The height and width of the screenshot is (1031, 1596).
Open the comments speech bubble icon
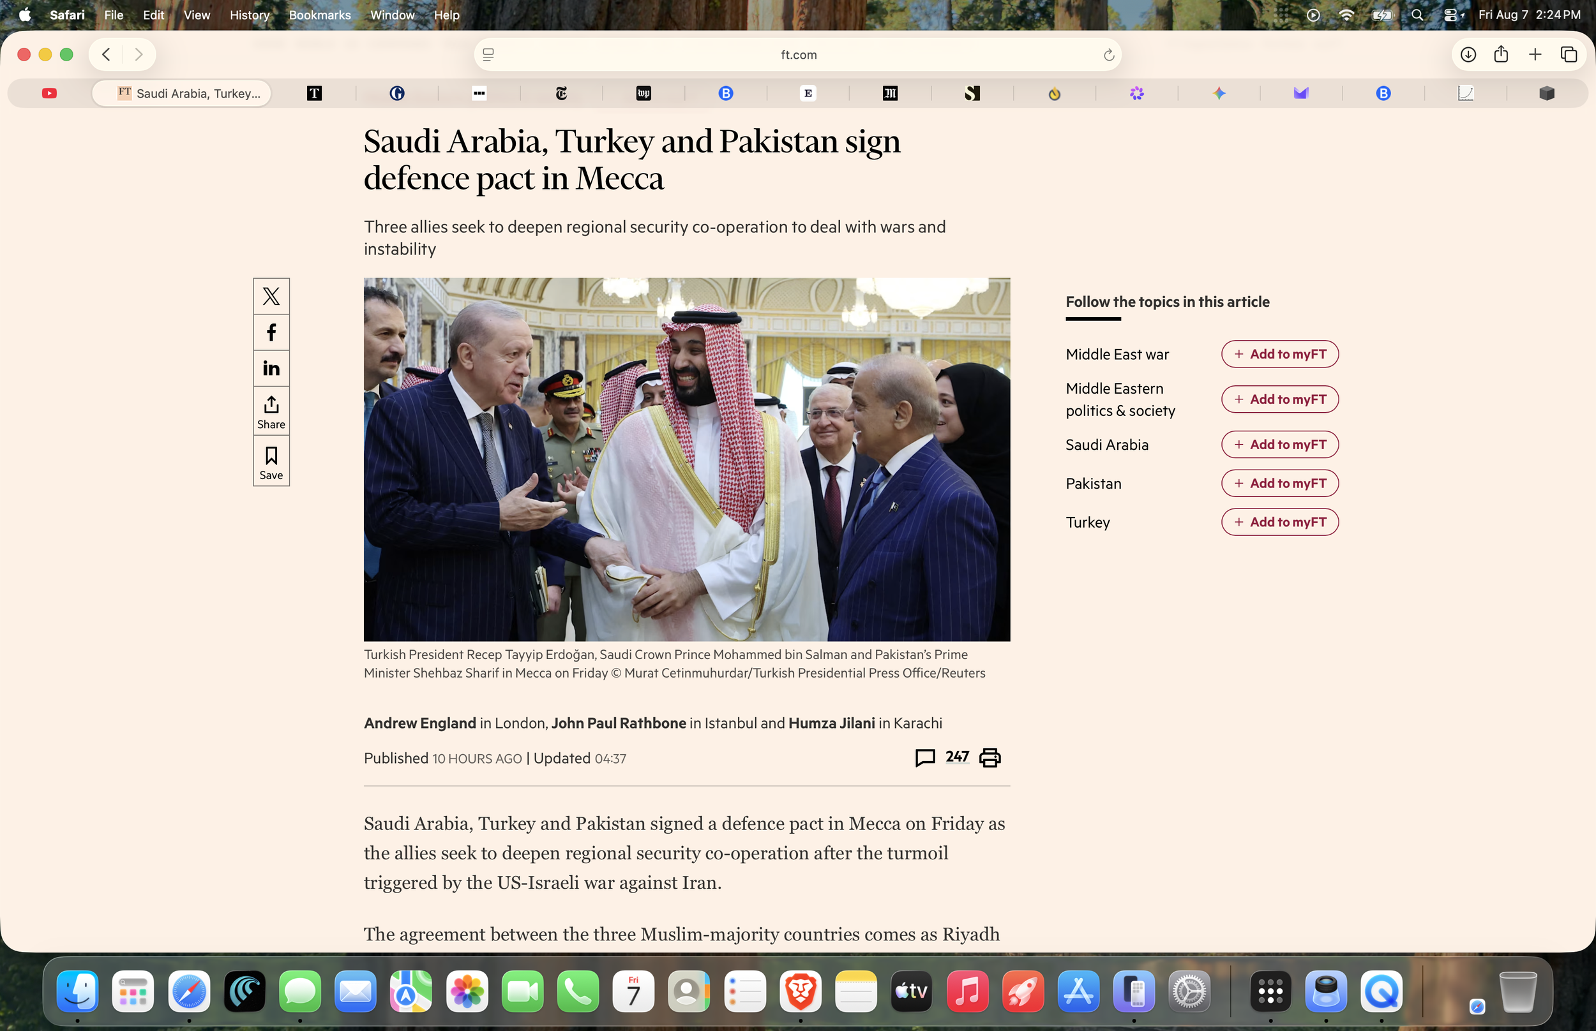925,757
